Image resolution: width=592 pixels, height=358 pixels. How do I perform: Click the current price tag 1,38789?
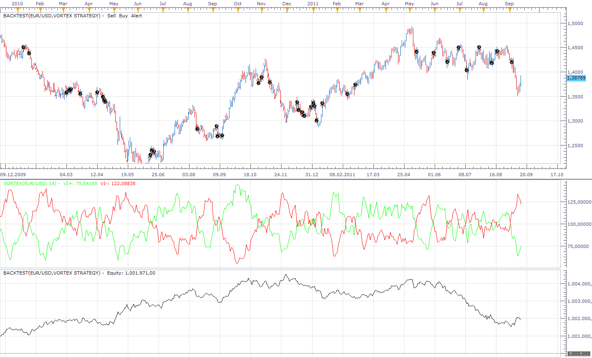point(576,78)
